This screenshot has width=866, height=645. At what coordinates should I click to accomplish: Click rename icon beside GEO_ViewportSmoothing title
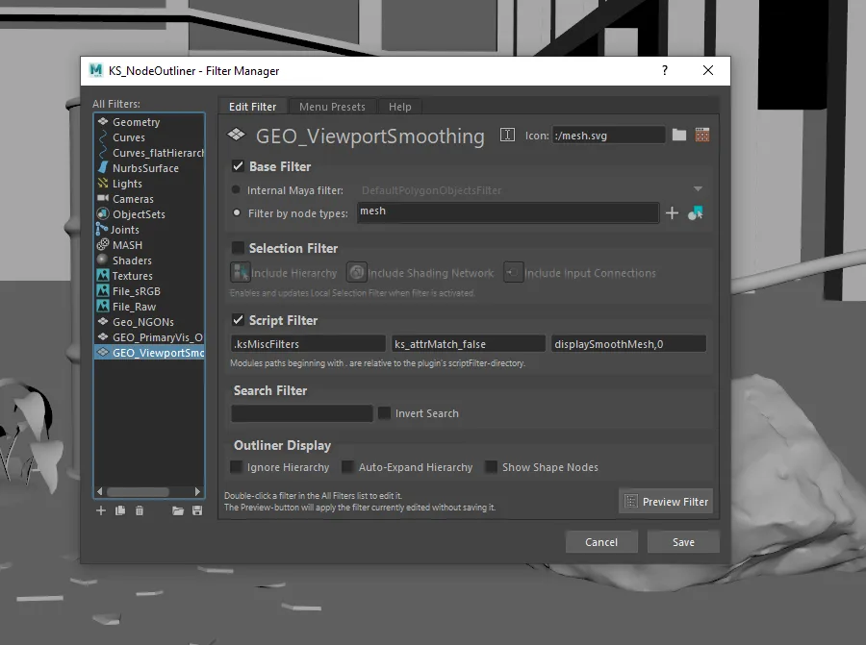[507, 136]
